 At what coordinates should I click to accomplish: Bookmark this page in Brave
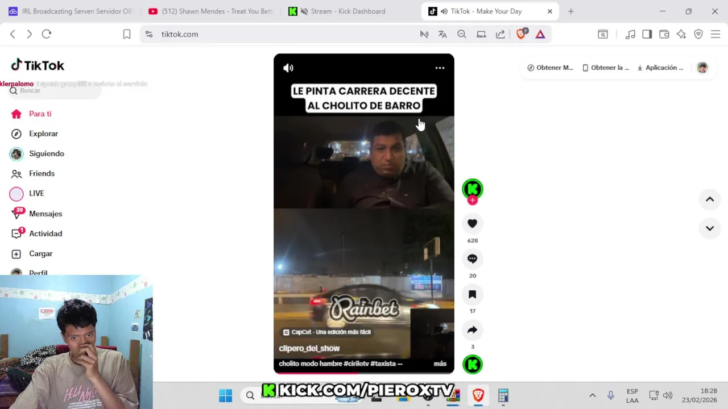point(127,34)
